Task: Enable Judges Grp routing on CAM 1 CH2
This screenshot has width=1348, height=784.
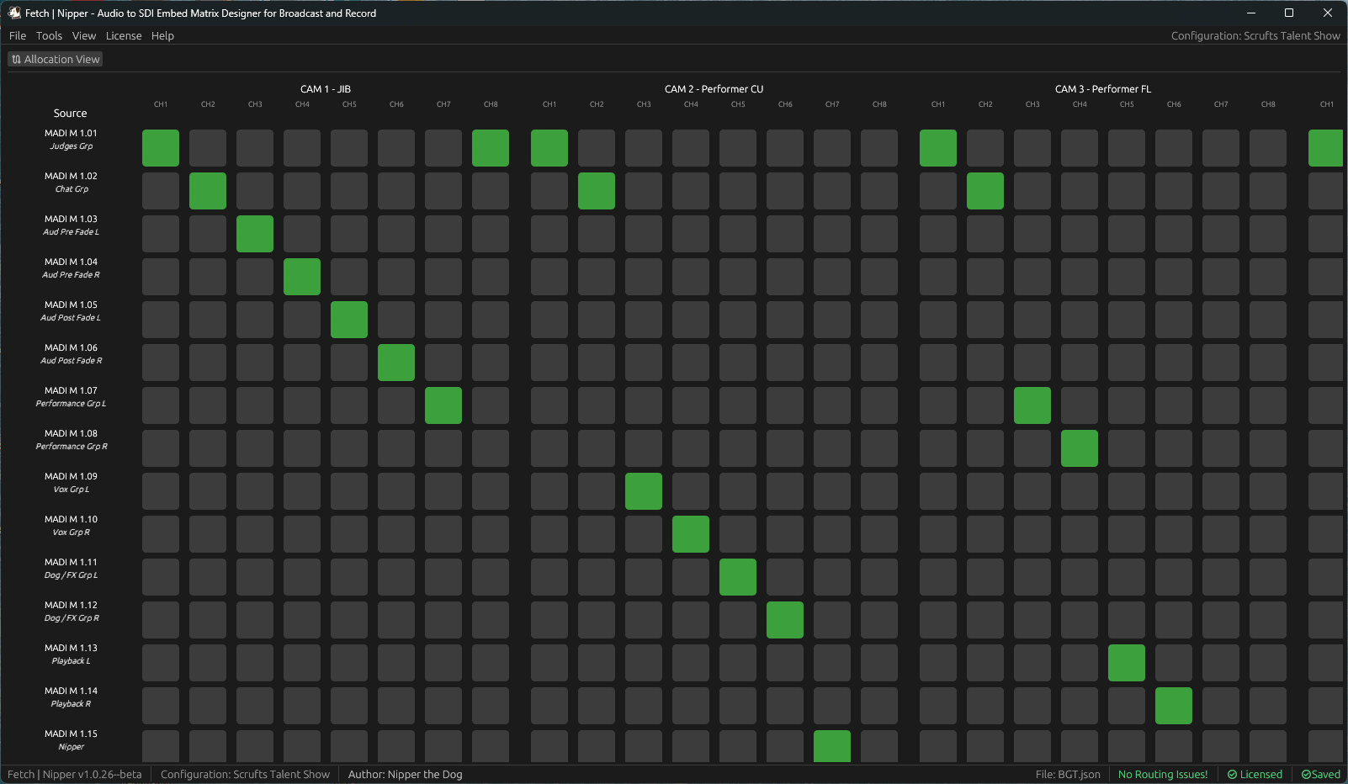Action: 208,148
